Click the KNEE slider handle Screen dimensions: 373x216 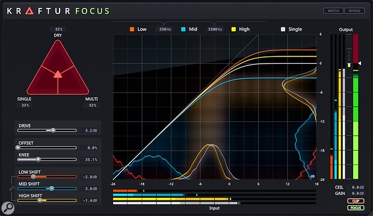point(38,160)
